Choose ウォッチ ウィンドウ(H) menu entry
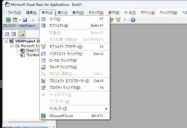The height and width of the screenshot is (128, 187). pos(75,67)
